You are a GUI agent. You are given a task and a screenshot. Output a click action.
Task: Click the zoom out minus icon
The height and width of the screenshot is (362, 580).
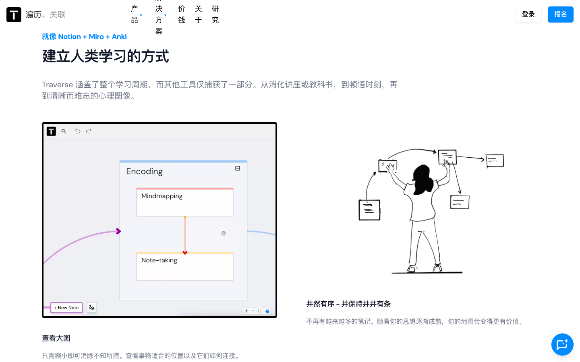[253, 311]
